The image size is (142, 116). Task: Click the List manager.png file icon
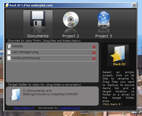pyautogui.click(x=9, y=52)
